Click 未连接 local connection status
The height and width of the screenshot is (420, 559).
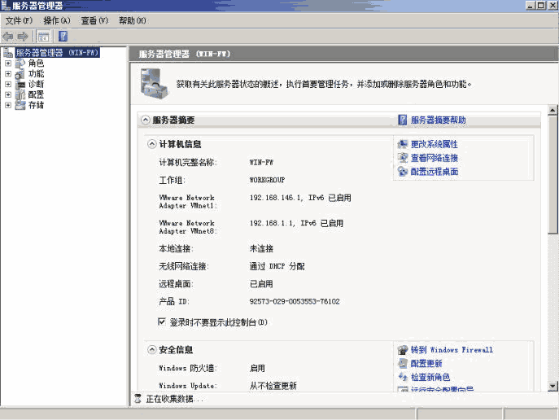pos(261,248)
